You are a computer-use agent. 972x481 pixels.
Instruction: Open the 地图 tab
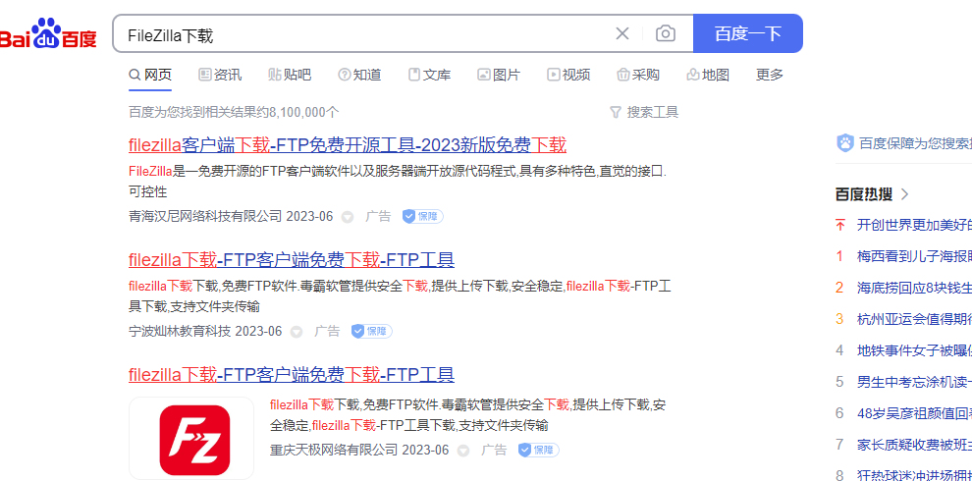click(708, 75)
